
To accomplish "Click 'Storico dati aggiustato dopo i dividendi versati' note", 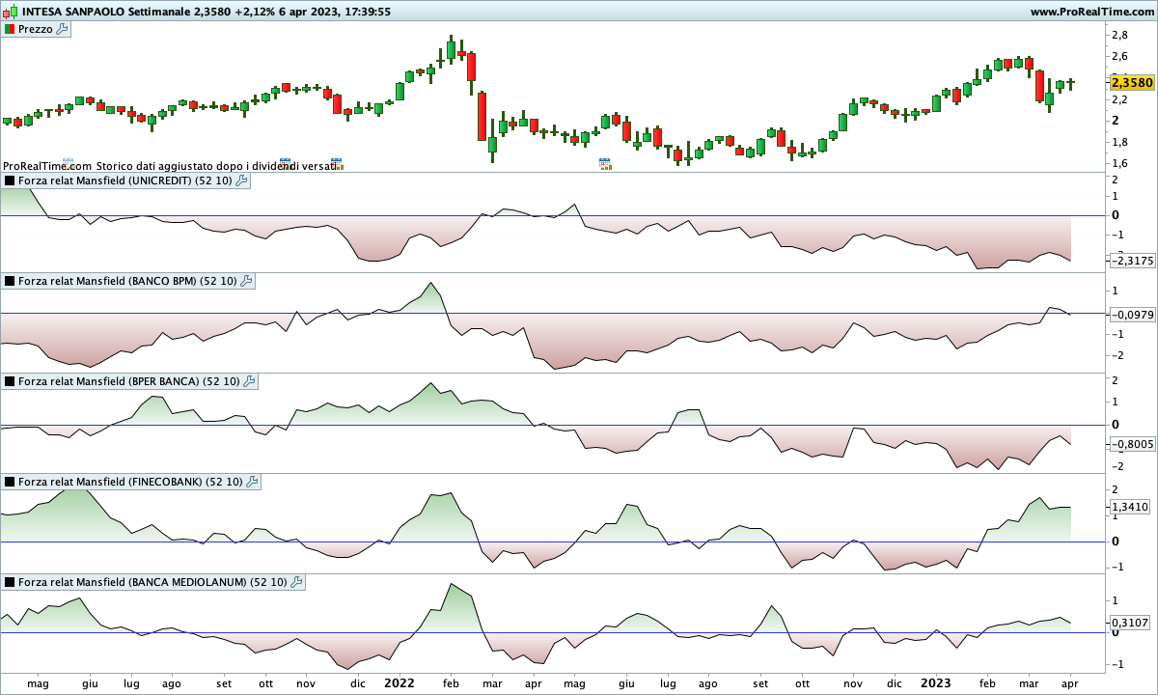I will tap(217, 166).
